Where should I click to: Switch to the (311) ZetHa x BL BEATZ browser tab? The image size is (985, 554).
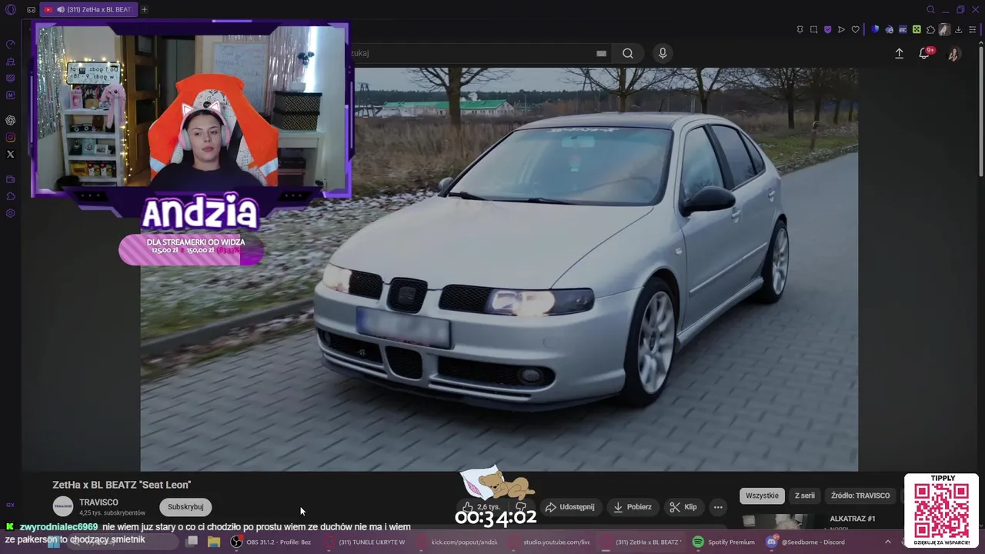tap(88, 9)
